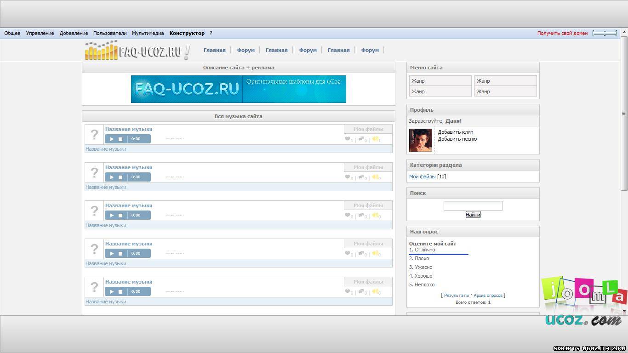Select the poll text '5. Неплохо'
This screenshot has width=628, height=353.
[422, 285]
